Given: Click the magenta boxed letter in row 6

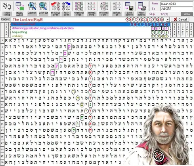Looking at the screenshot, I should point(53,73).
